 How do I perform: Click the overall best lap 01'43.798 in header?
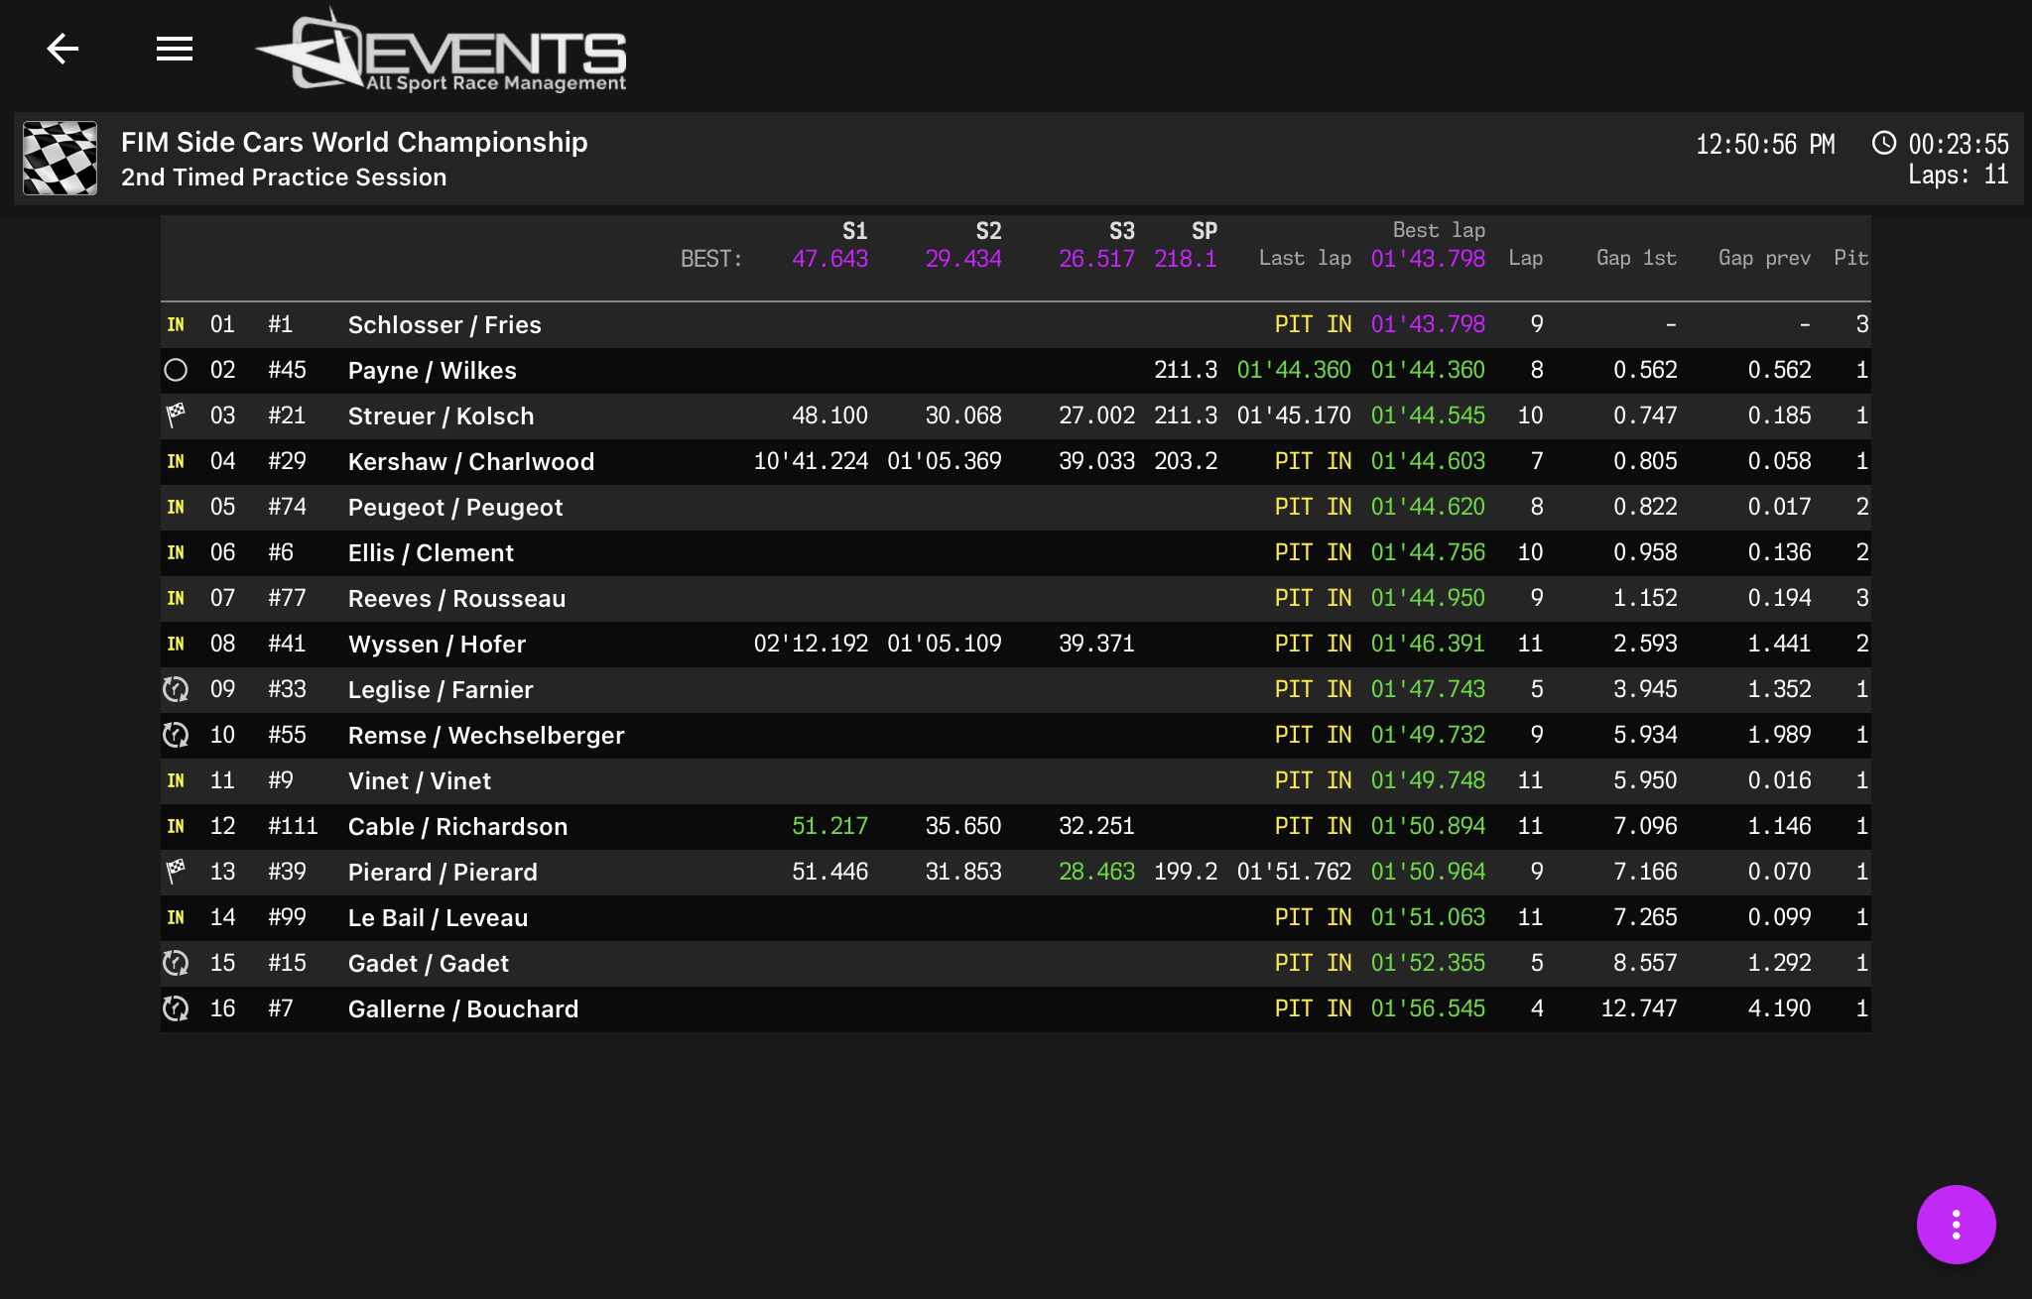pos(1428,260)
